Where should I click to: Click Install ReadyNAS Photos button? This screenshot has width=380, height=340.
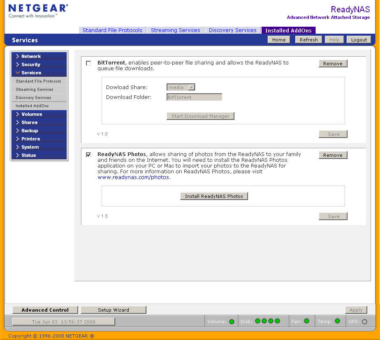214,196
